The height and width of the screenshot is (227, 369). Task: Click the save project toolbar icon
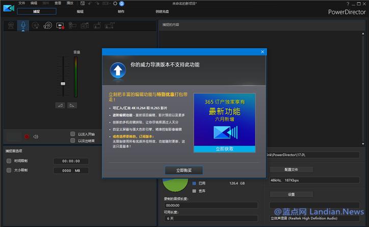tap(83, 3)
